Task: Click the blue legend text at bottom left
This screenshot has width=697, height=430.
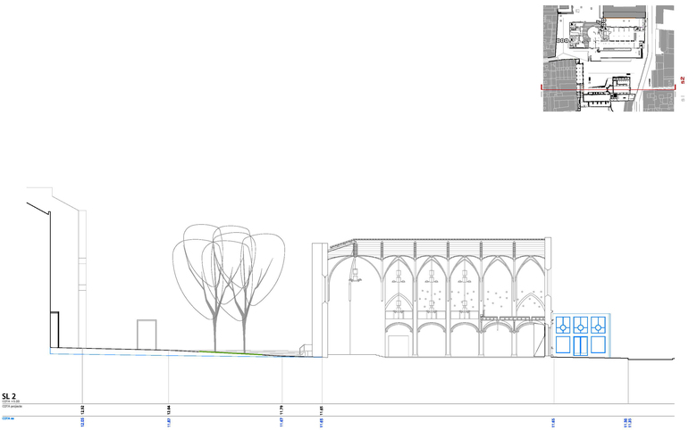Action: point(8,418)
